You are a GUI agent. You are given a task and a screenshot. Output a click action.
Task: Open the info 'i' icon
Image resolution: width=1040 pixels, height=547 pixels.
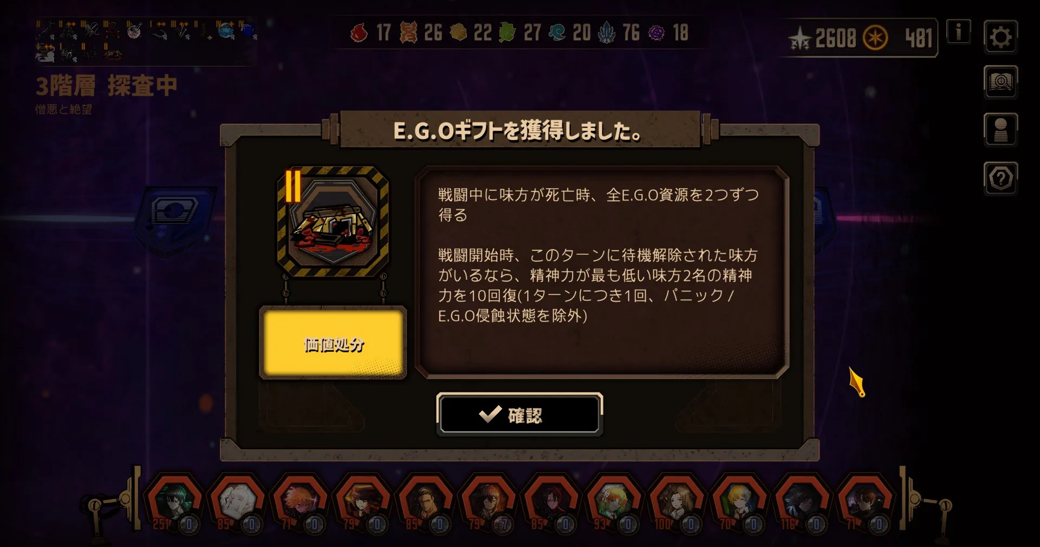click(958, 32)
